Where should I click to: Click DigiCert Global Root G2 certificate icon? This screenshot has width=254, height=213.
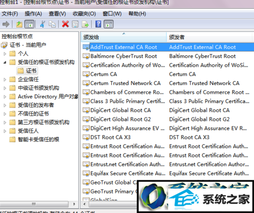point(86,119)
